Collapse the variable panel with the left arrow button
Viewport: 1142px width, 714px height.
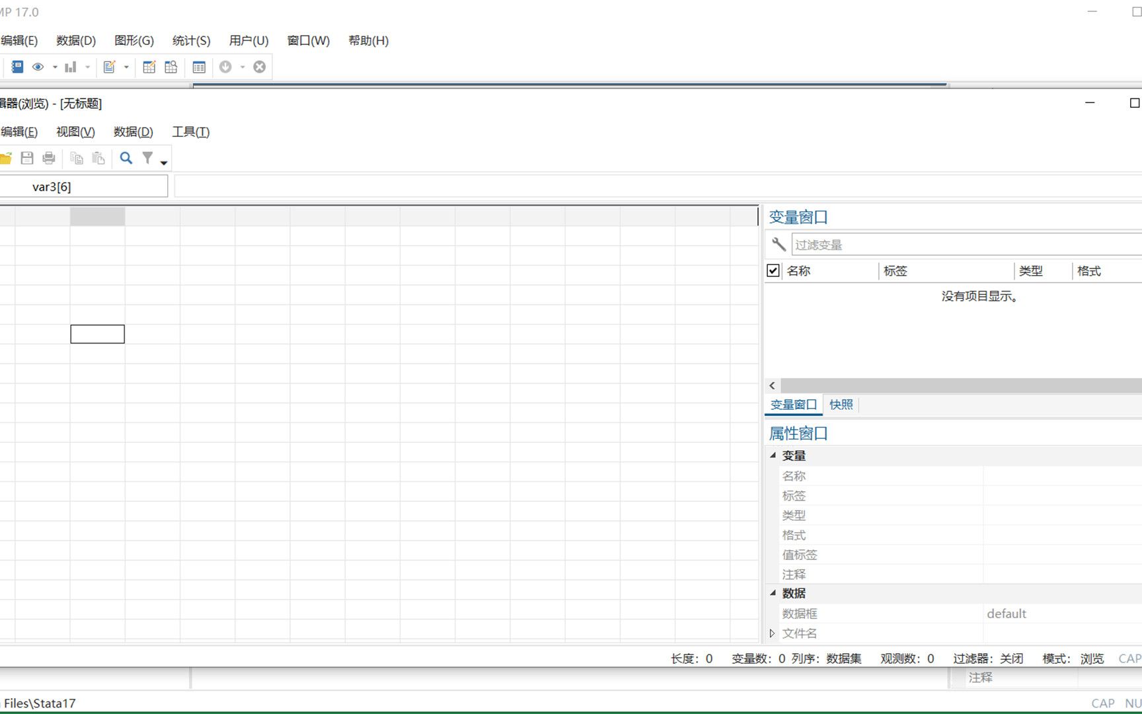(x=771, y=385)
